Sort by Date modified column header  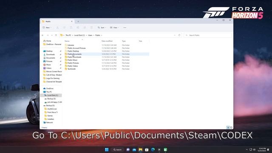107,41
